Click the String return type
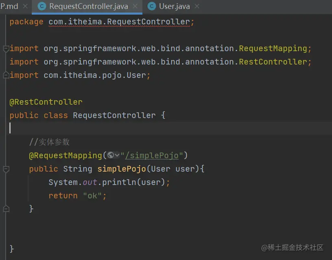 click(78, 169)
